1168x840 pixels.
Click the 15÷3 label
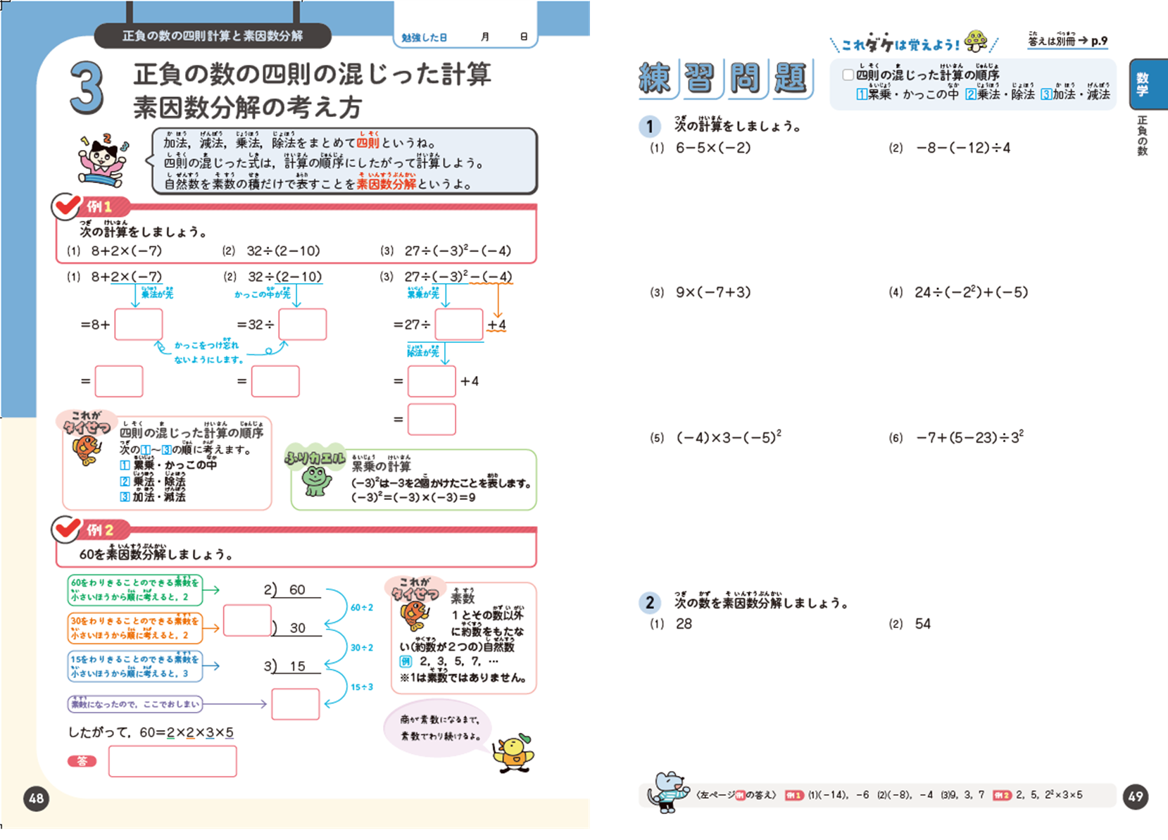pos(362,687)
